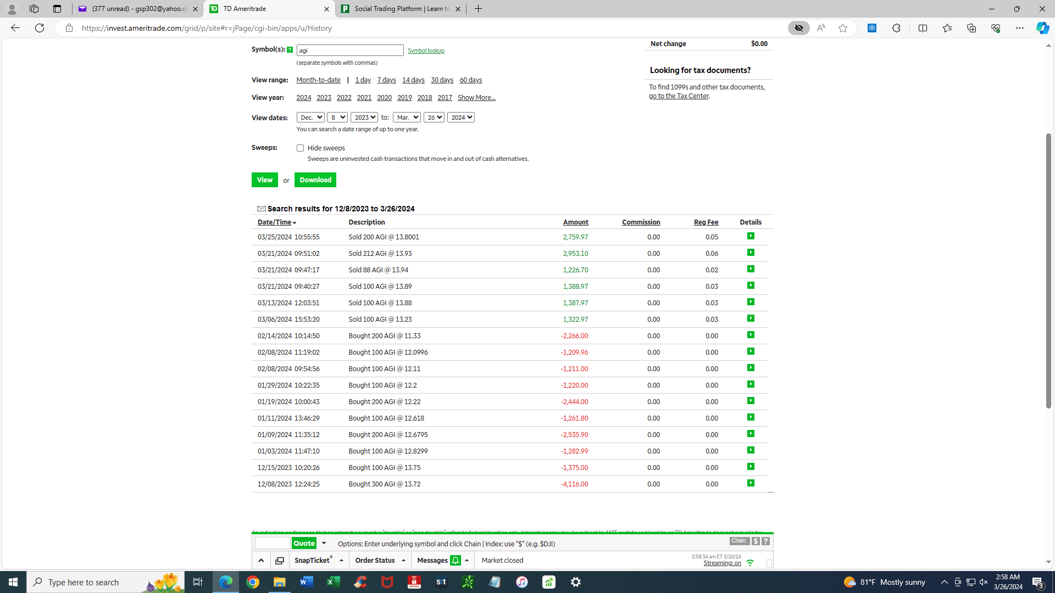1055x593 pixels.
Task: Enable the Hide sweeps checkbox
Action: (300, 148)
